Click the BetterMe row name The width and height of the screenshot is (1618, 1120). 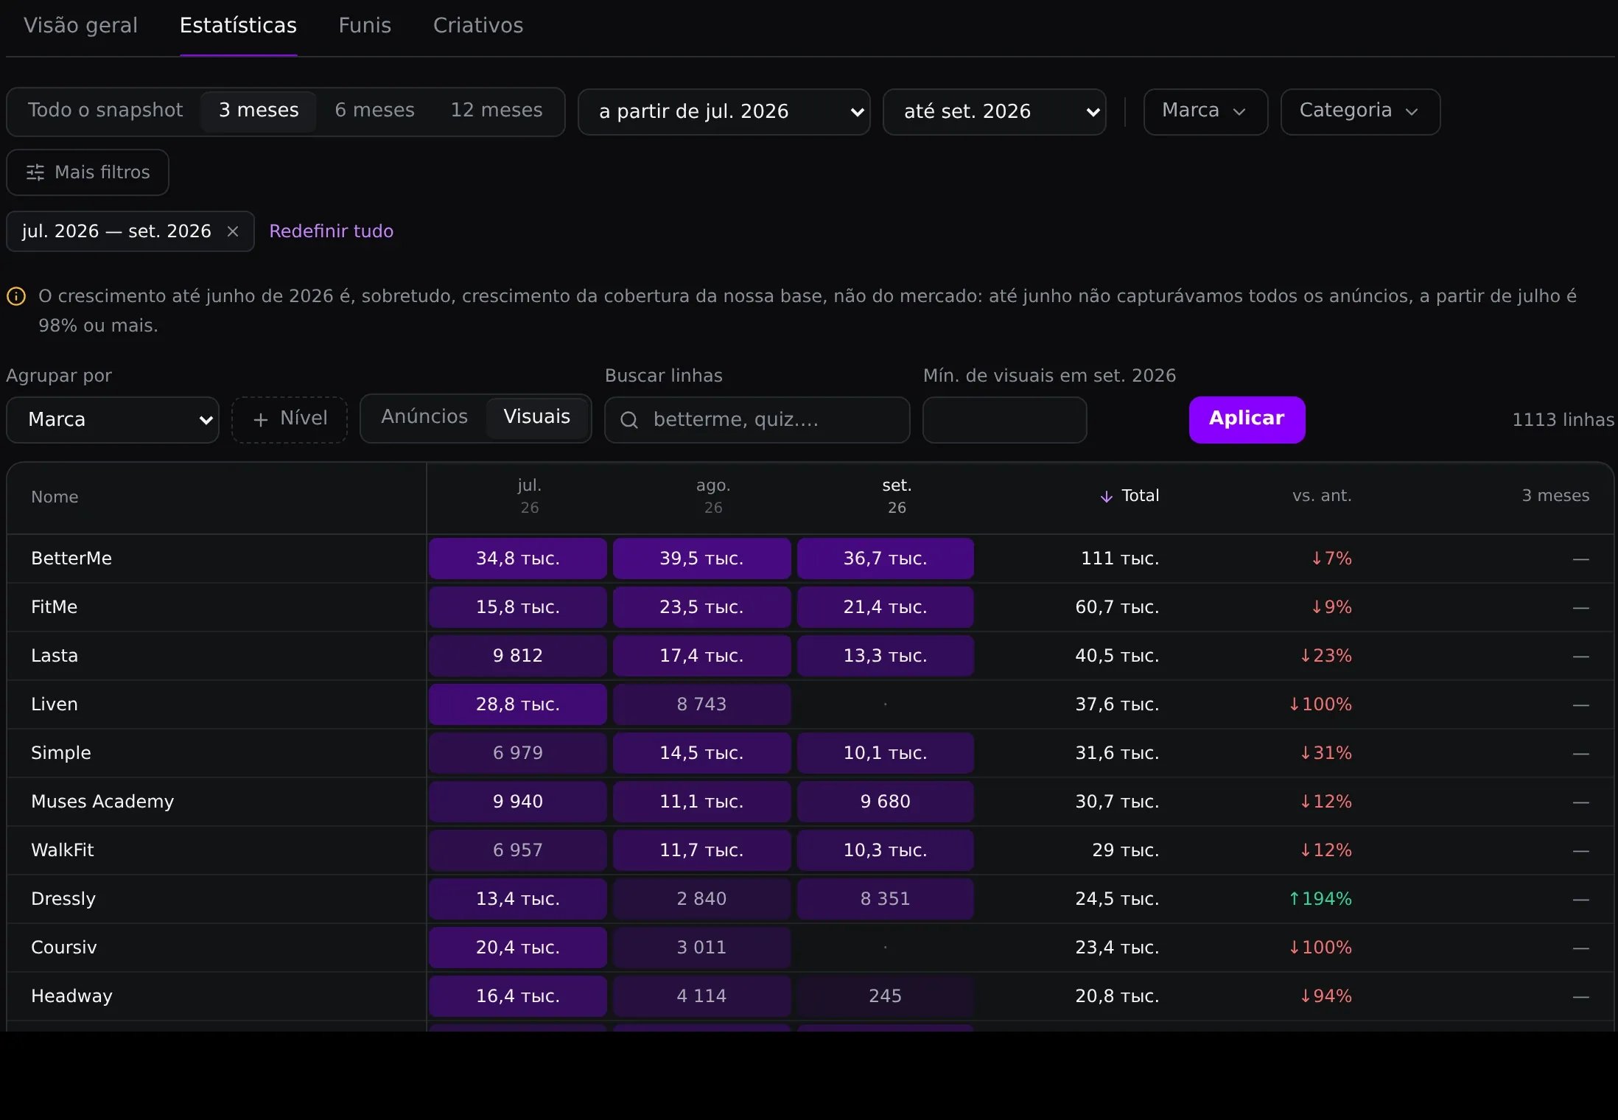coord(71,559)
